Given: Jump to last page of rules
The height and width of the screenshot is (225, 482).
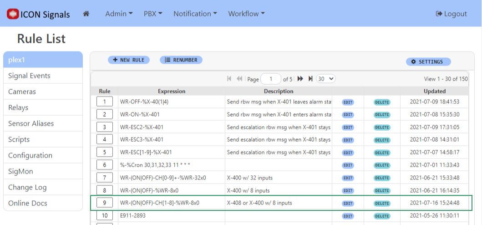Looking at the screenshot, I should coord(310,79).
